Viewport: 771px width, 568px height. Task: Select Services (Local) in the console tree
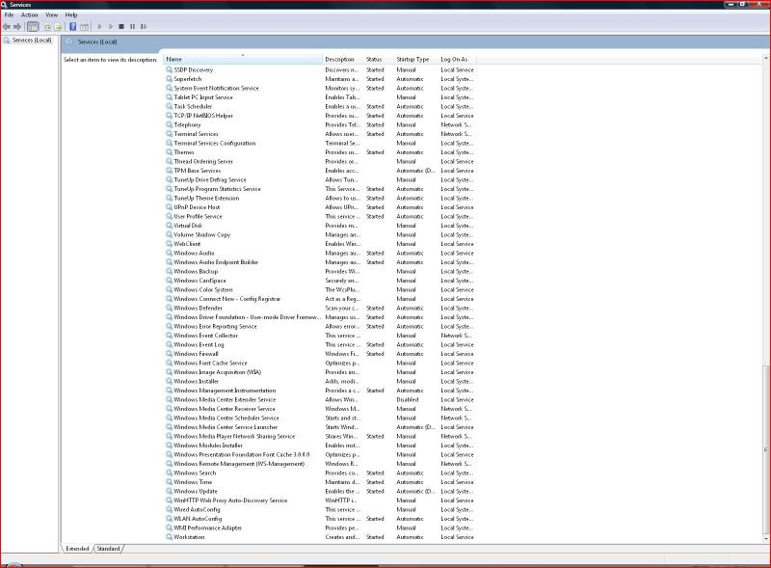tap(32, 41)
